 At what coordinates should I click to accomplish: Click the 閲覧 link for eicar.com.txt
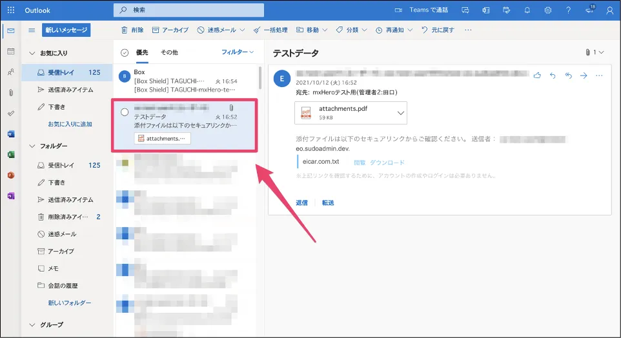click(x=360, y=163)
